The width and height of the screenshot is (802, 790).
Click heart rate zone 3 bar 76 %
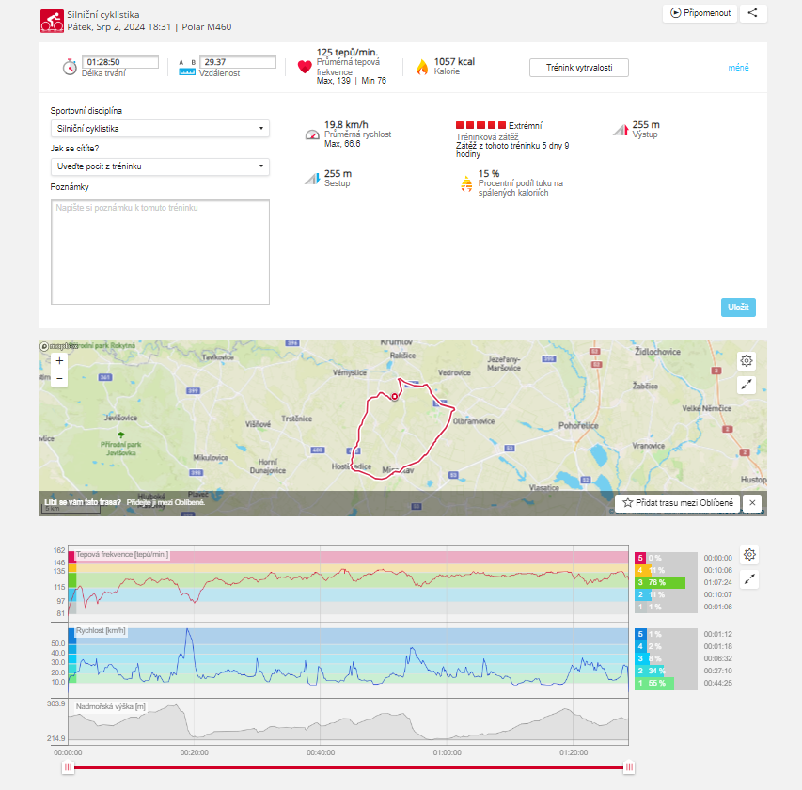660,582
